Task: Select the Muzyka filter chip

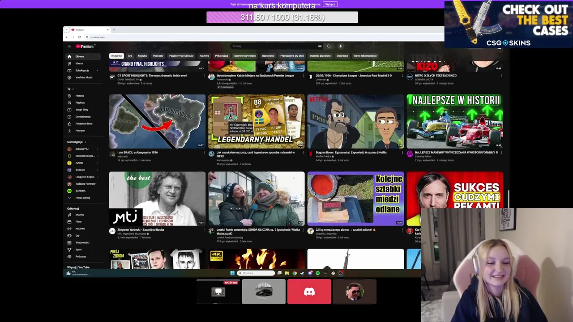Action: point(142,56)
